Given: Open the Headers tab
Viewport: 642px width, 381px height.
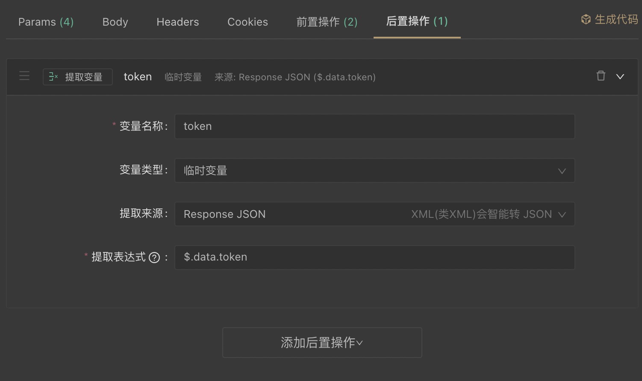Looking at the screenshot, I should click(x=177, y=22).
